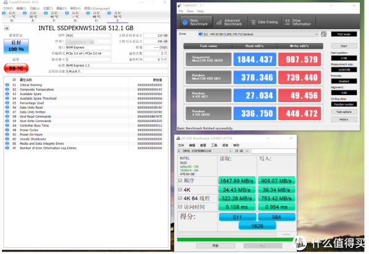Click the empty text field beside 10 GB dropdown

tap(274, 151)
